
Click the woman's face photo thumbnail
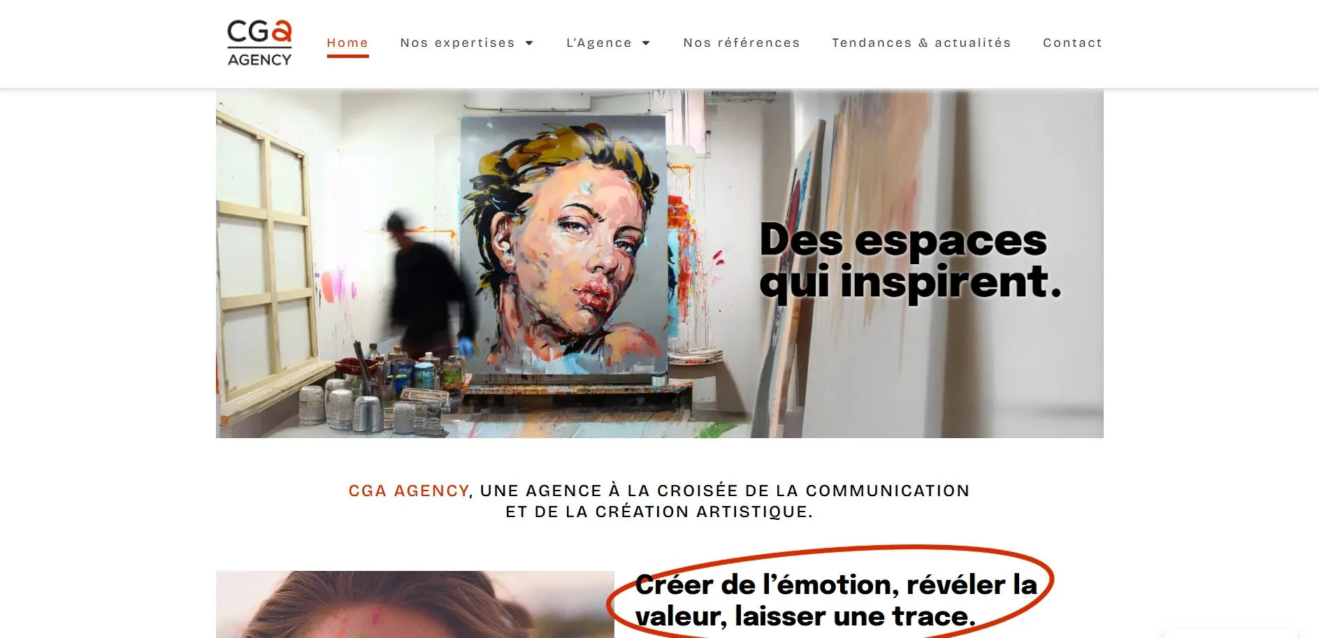(x=415, y=604)
